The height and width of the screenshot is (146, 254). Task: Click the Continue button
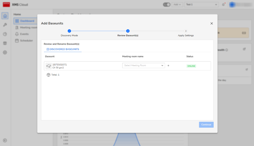206,125
